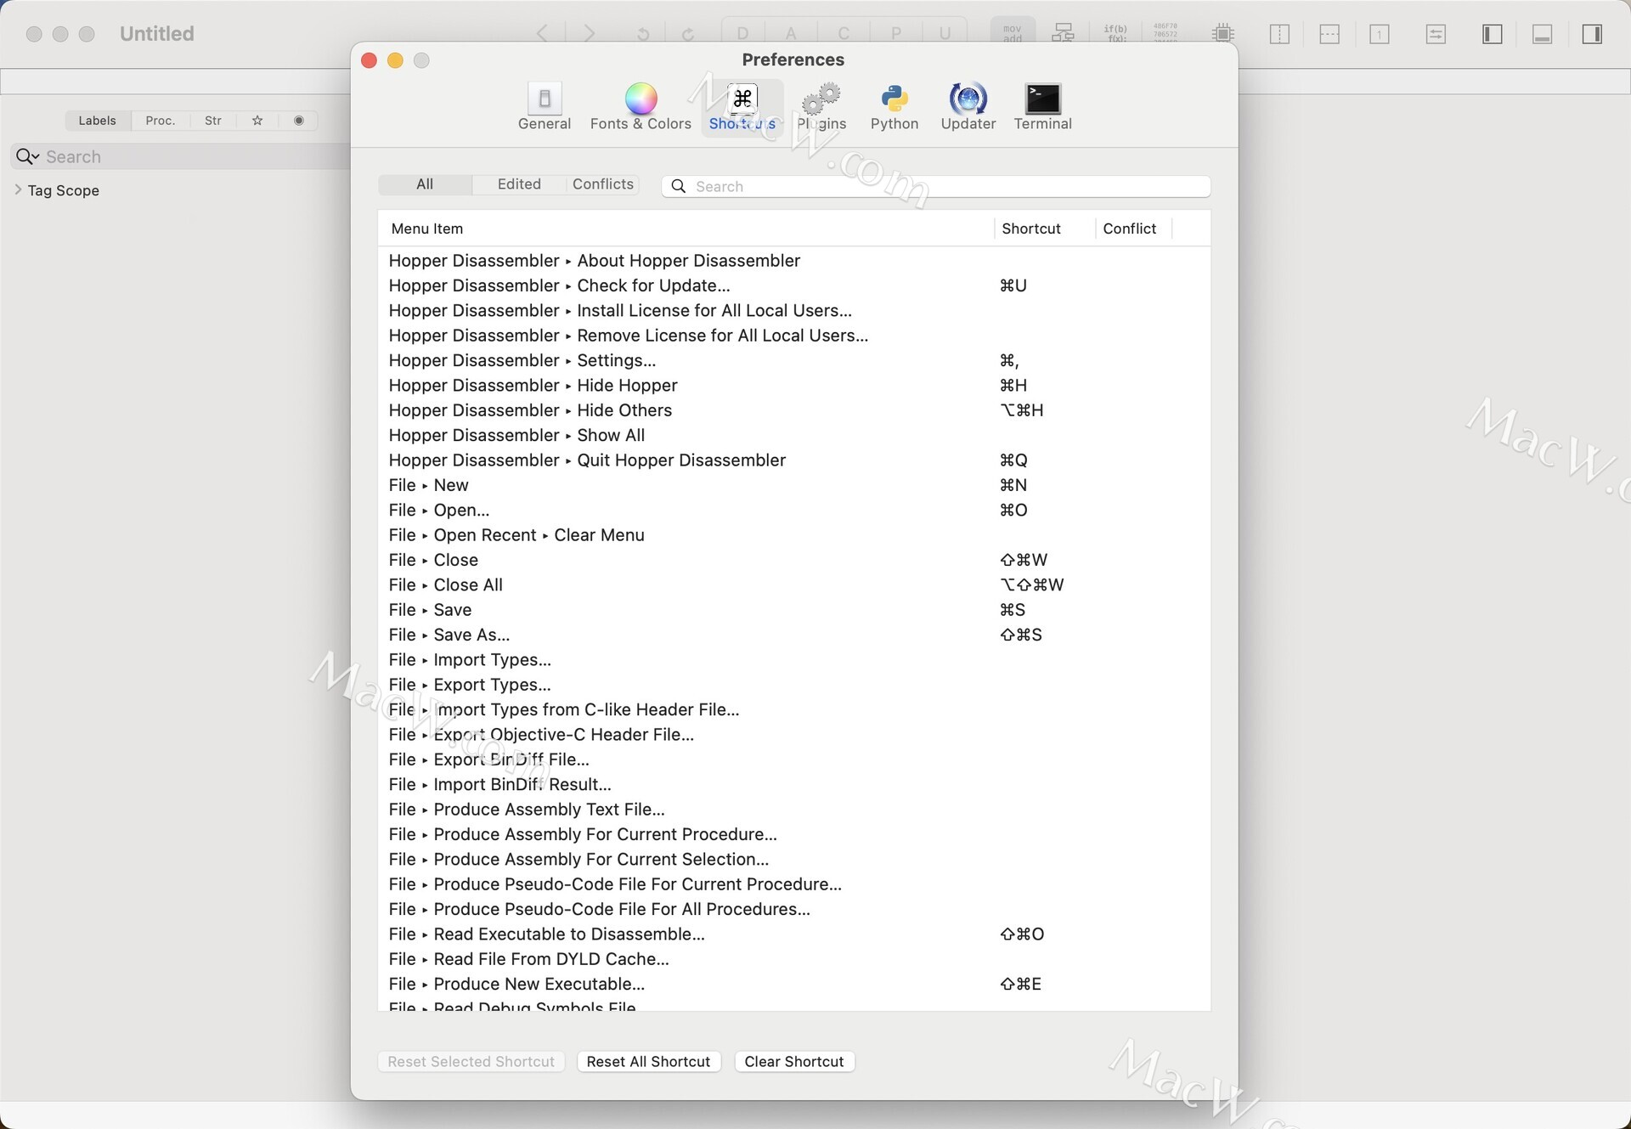
Task: Click the C (code) type button
Action: tap(844, 33)
